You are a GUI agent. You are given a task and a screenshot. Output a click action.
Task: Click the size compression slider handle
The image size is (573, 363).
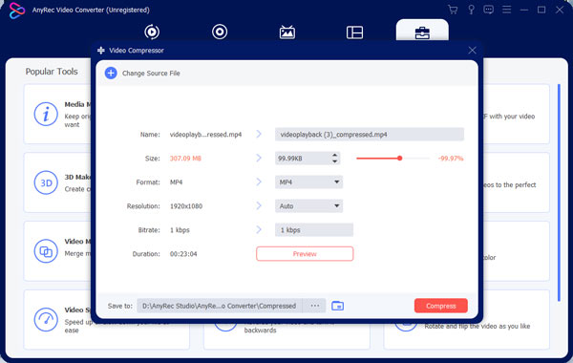click(x=400, y=159)
